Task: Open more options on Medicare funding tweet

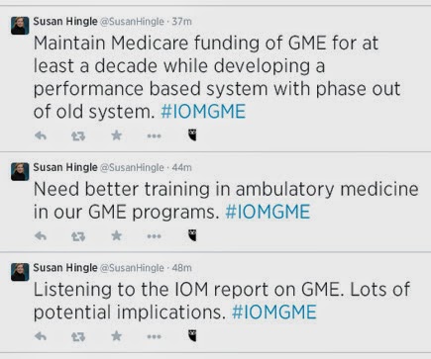Action: 154,135
